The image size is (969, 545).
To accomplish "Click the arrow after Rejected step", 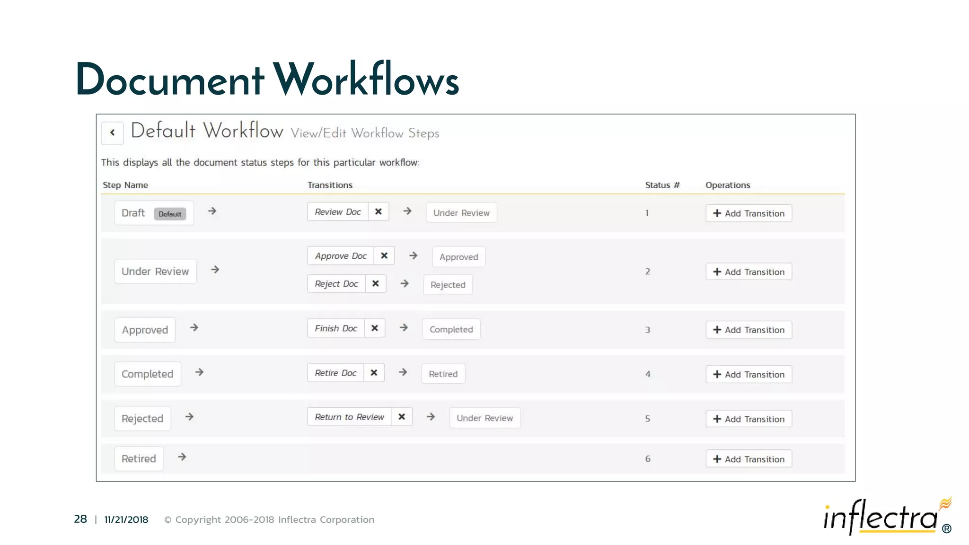I will click(x=189, y=416).
